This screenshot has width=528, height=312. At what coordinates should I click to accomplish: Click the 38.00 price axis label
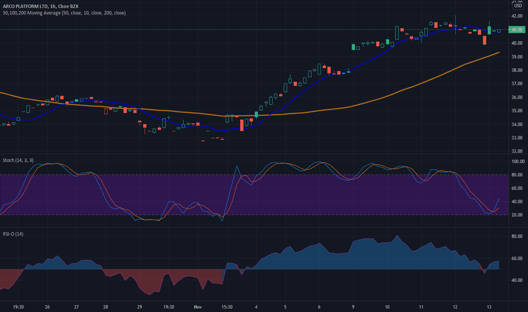[517, 70]
